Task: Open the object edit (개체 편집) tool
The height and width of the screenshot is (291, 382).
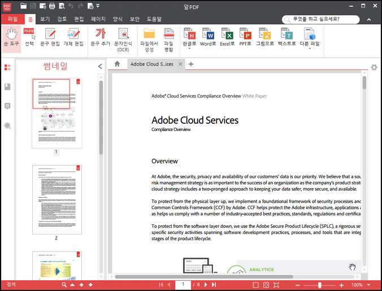Action: pos(73,37)
